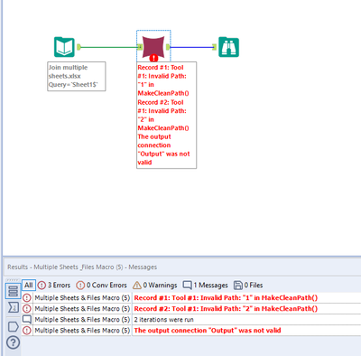
Task: Select the Browse tool binoculars icon
Action: tap(228, 47)
